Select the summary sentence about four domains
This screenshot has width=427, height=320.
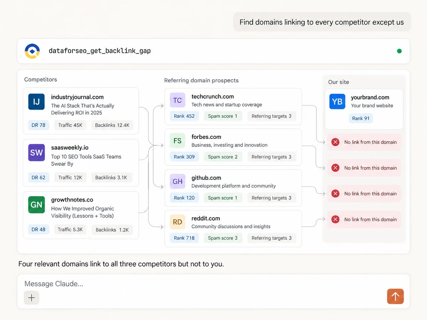(121, 264)
